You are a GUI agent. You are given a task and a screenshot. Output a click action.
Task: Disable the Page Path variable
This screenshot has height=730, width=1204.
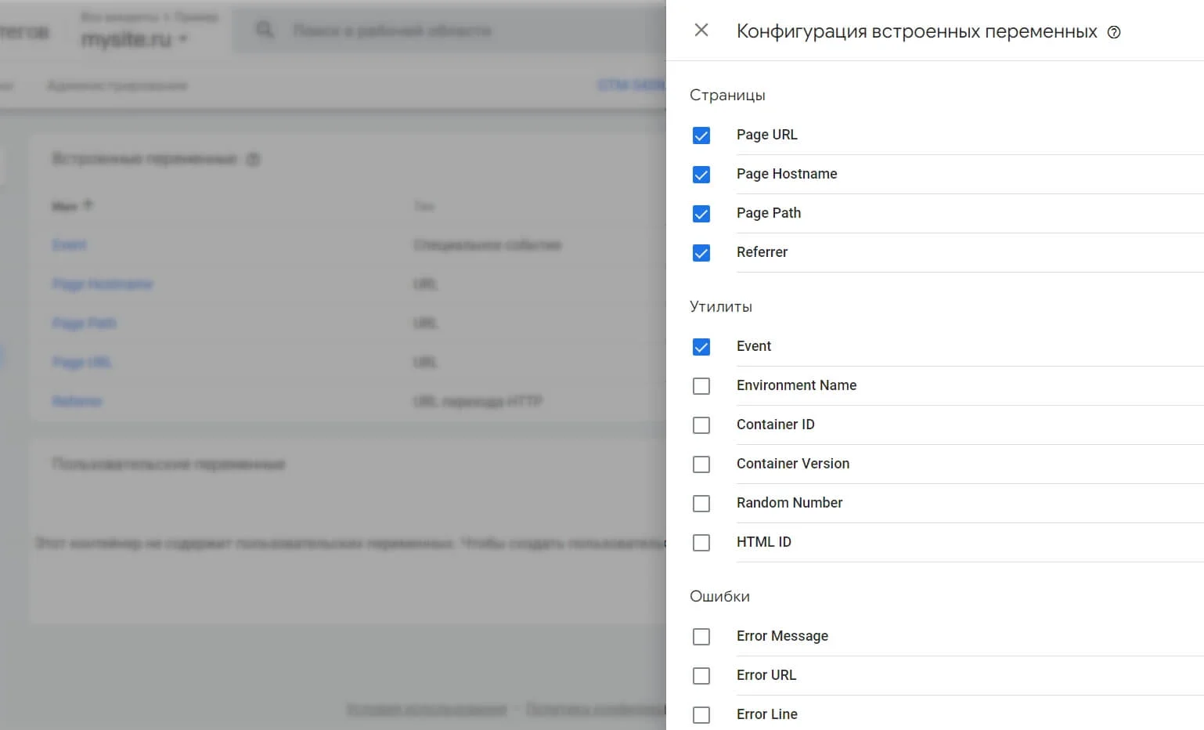click(701, 214)
